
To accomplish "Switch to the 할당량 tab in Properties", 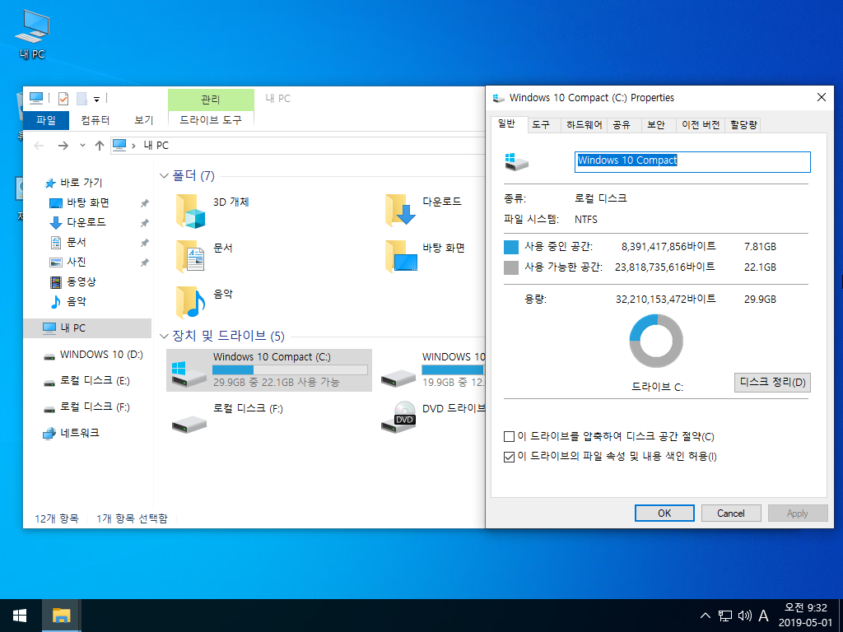I will [743, 125].
